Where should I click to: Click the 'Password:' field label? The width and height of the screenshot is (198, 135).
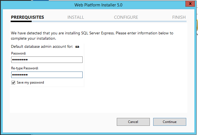pos(18,53)
